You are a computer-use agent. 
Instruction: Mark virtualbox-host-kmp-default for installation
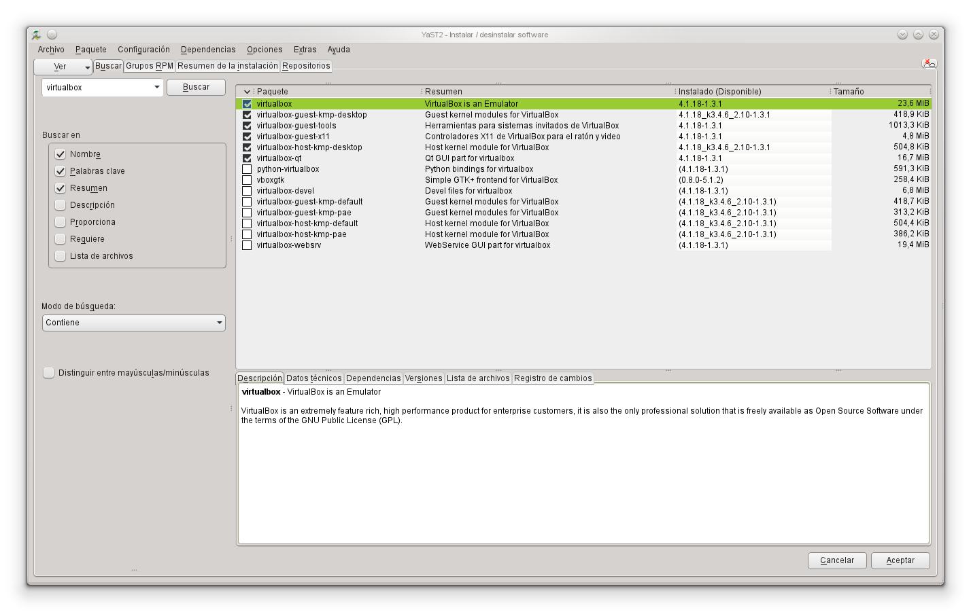coord(247,223)
